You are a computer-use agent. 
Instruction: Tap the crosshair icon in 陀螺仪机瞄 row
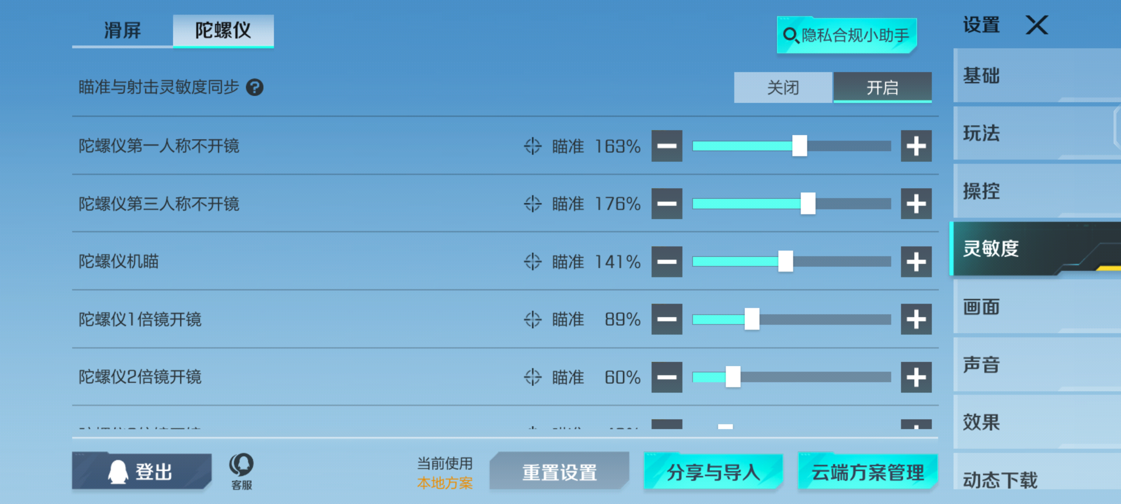(x=532, y=262)
